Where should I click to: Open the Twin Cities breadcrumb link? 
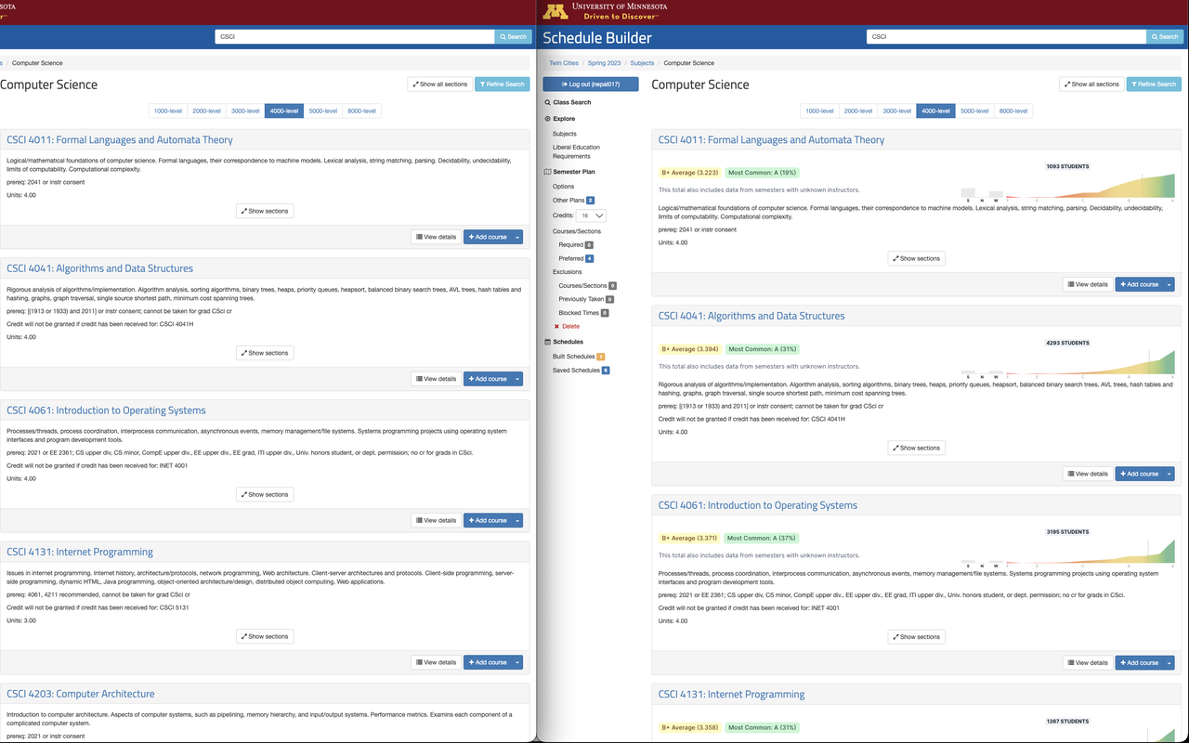[x=563, y=63]
